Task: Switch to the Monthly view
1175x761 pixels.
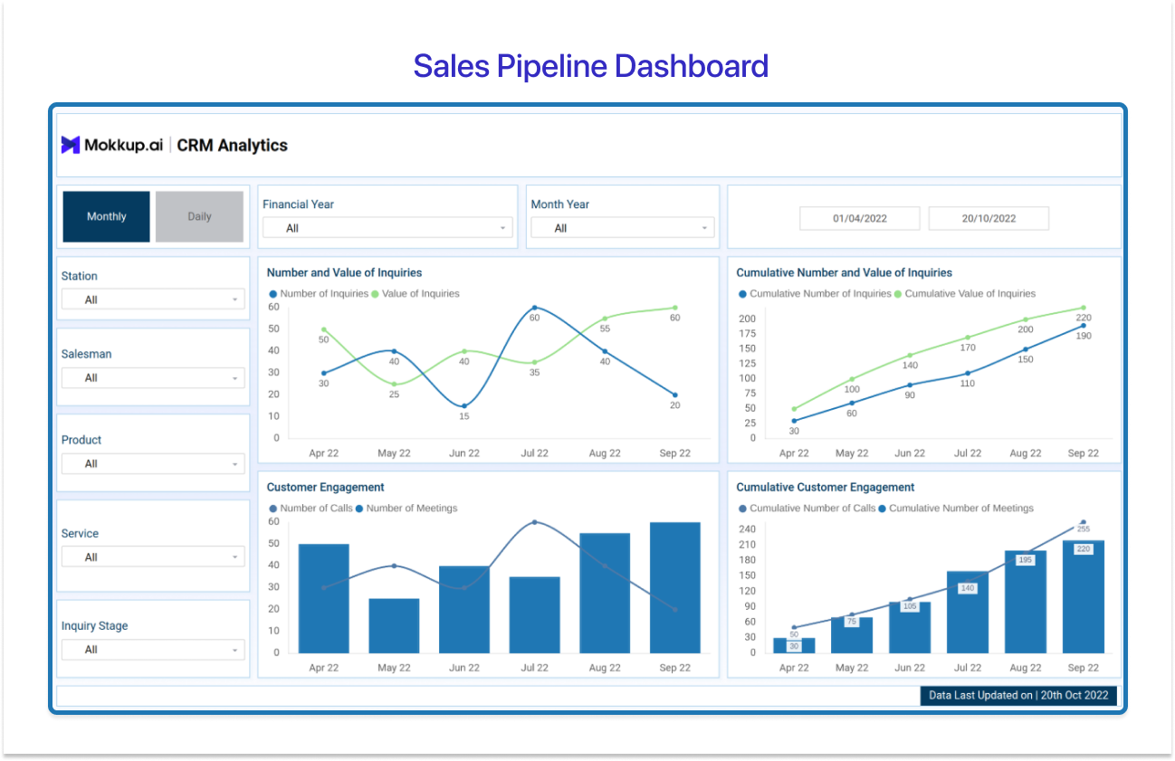Action: (107, 216)
